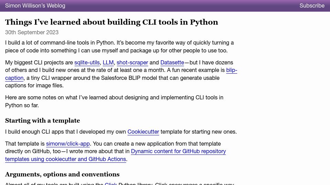The height and width of the screenshot is (185, 330).
Task: Click paragraph starting 'I build a lot of command-line'
Action: coord(119,47)
